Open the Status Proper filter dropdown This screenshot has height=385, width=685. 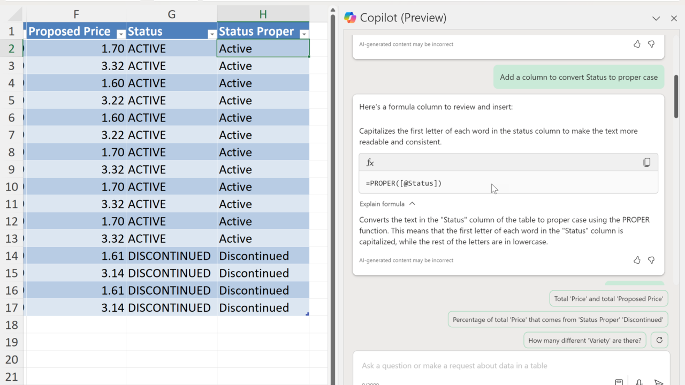[x=304, y=34]
